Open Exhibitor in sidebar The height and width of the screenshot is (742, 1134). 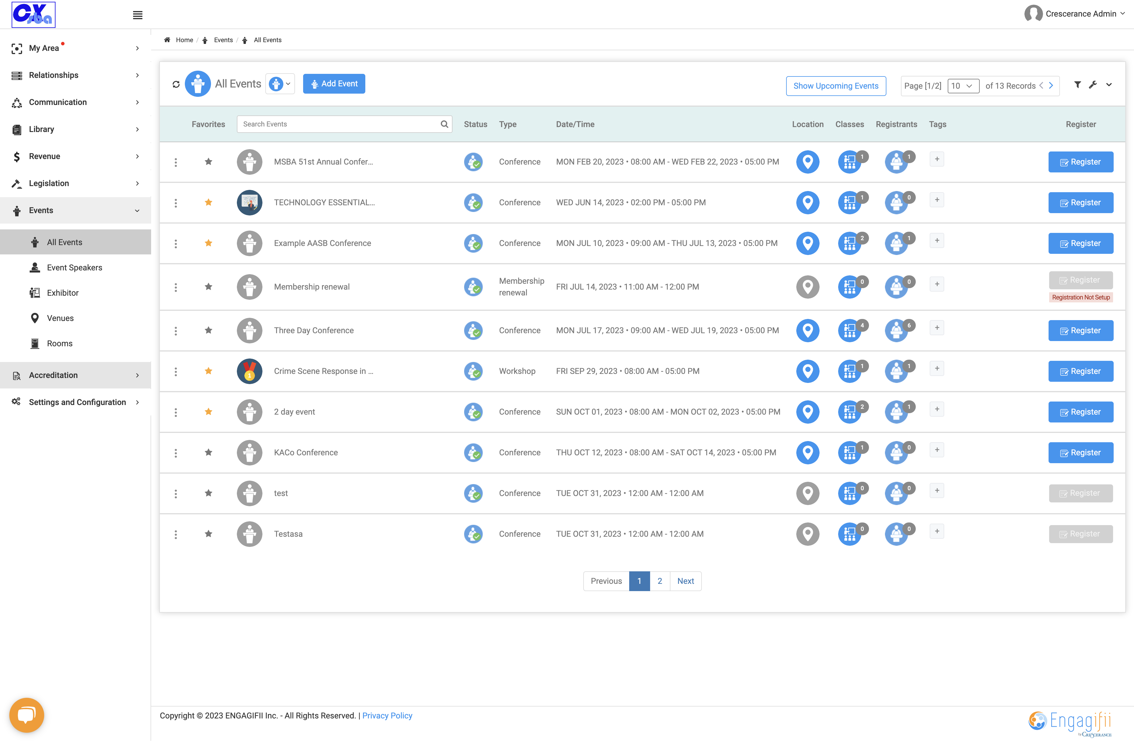63,292
